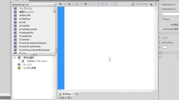Open the fl.controls package

(24, 39)
